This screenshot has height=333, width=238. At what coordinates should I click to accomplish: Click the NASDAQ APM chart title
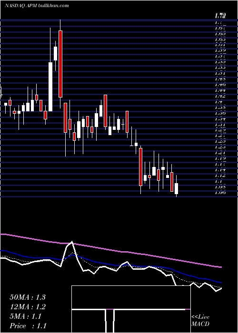(37, 6)
